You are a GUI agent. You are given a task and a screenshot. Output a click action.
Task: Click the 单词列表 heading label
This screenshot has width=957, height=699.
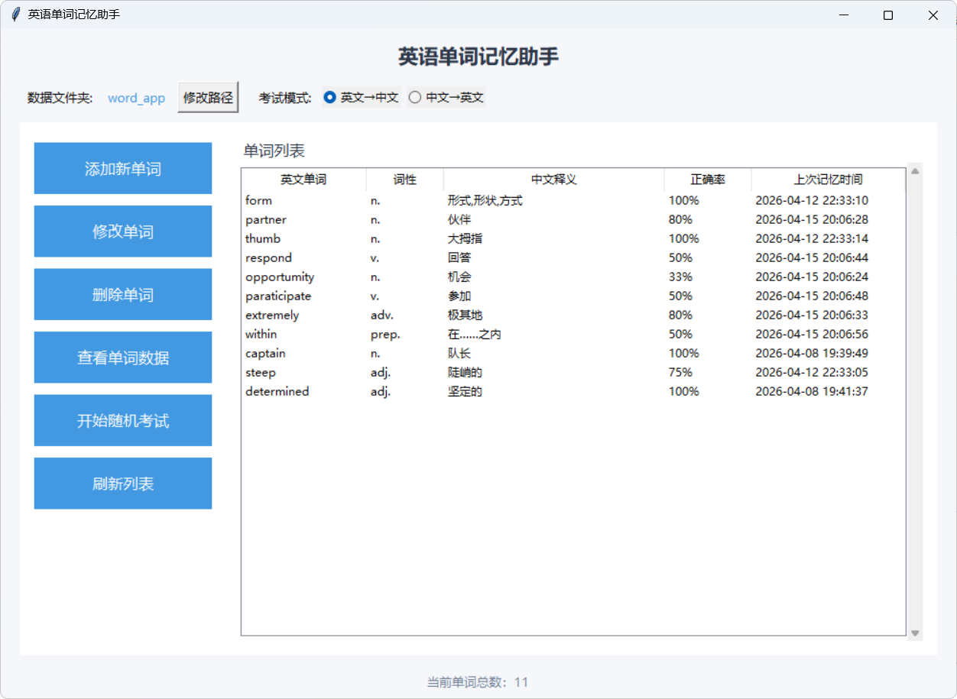point(274,150)
